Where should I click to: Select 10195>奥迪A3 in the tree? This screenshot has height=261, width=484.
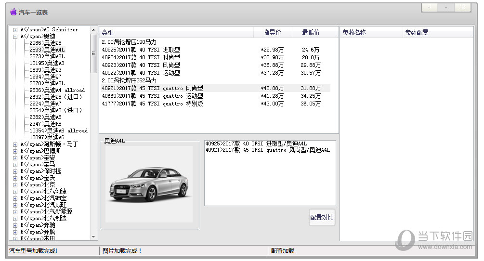click(47, 63)
